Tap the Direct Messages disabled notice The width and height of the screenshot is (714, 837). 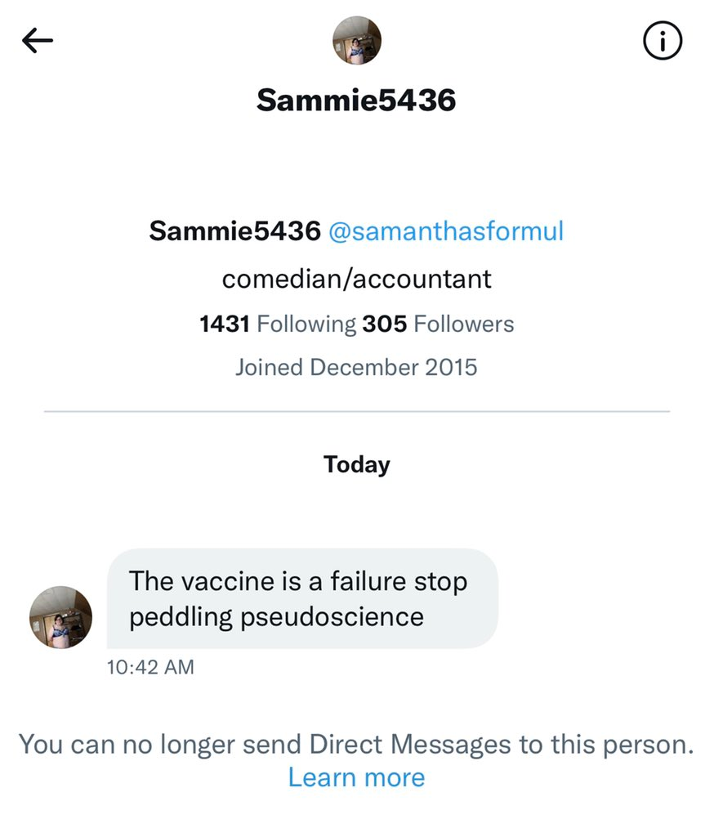[x=356, y=745]
